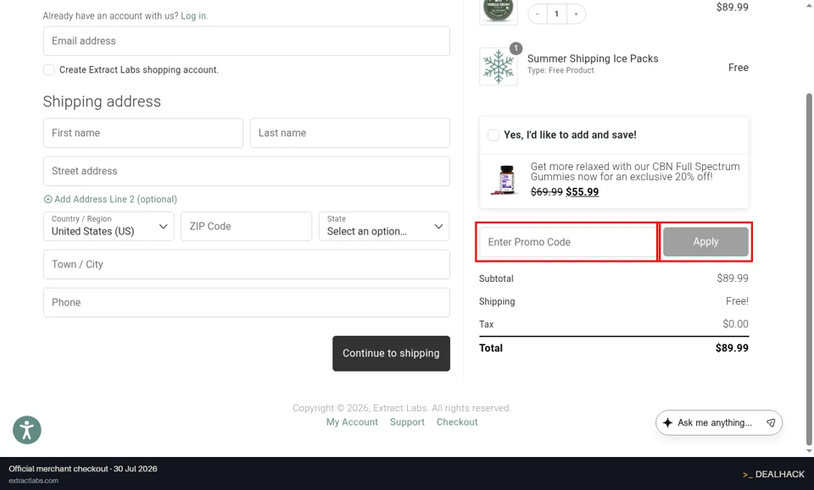Click the Shipping Free! value
This screenshot has height=490, width=814.
737,301
